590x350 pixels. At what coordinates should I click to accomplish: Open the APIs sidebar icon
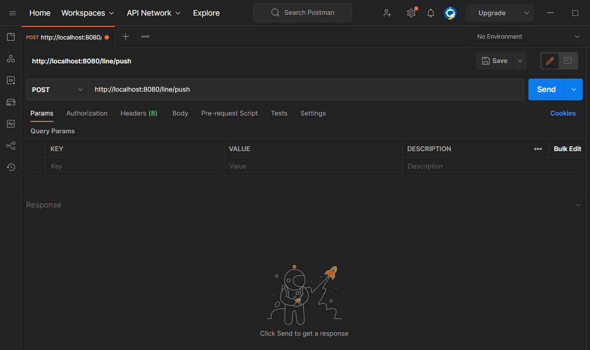(11, 59)
